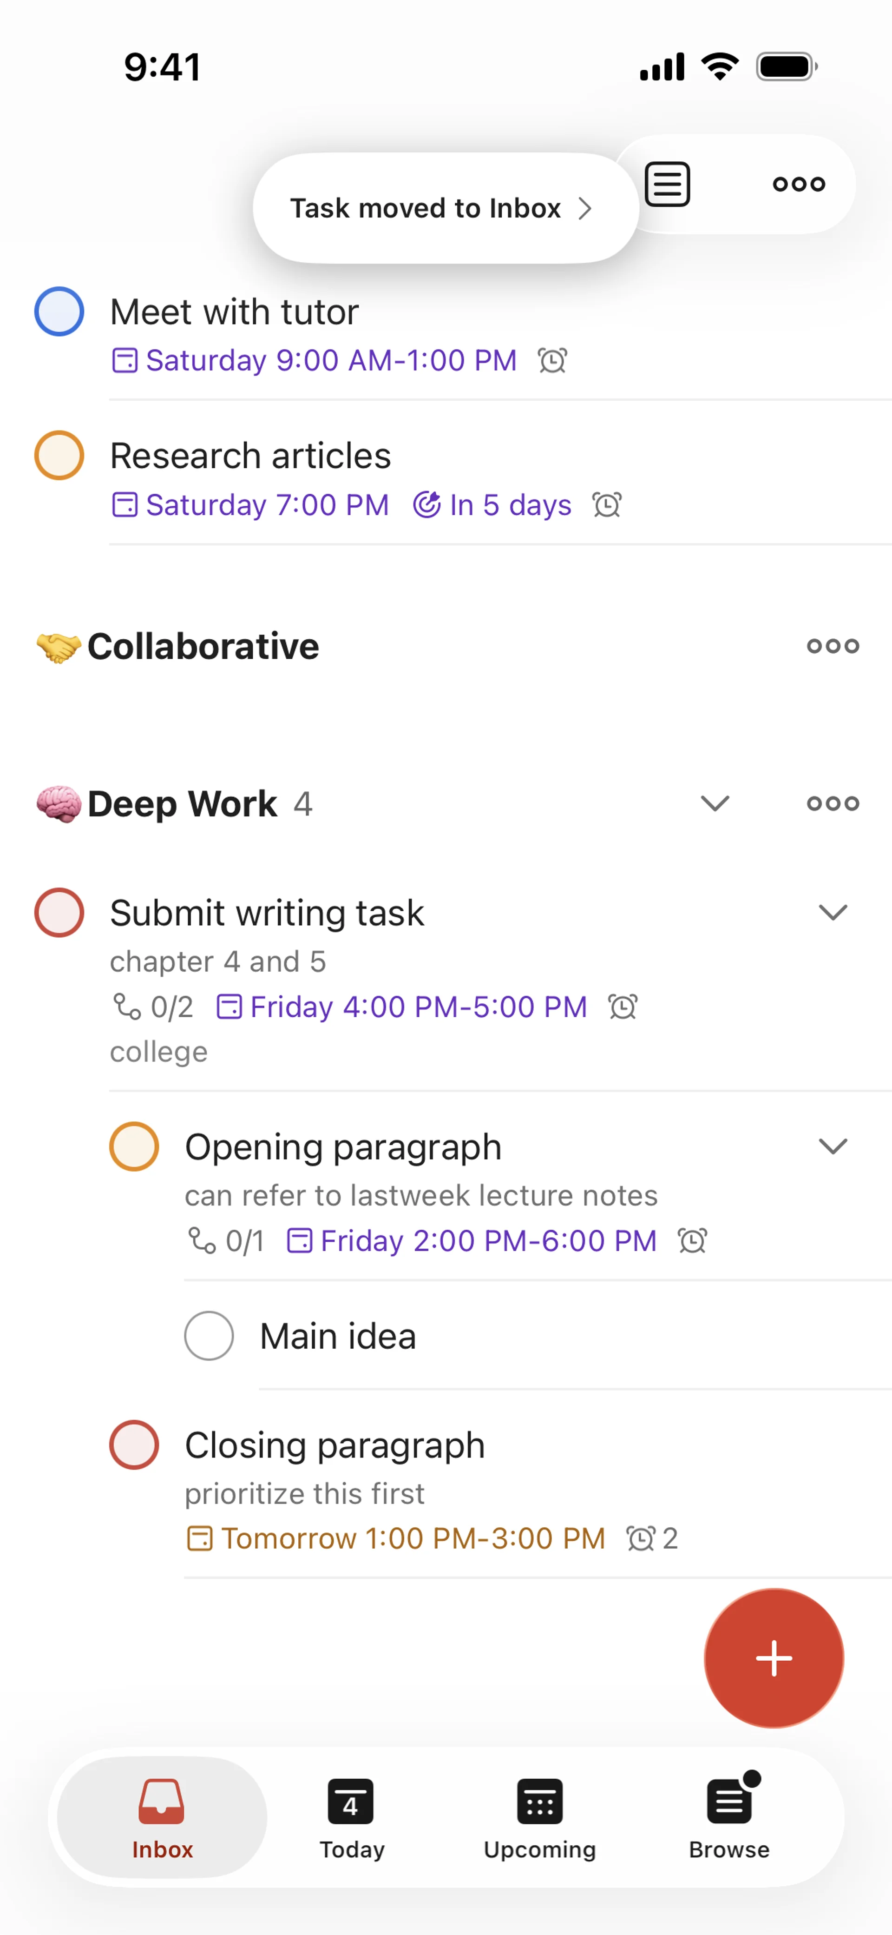Tap the subtask count icon on Submit writing task
This screenshot has width=892, height=1935.
coord(127,1007)
